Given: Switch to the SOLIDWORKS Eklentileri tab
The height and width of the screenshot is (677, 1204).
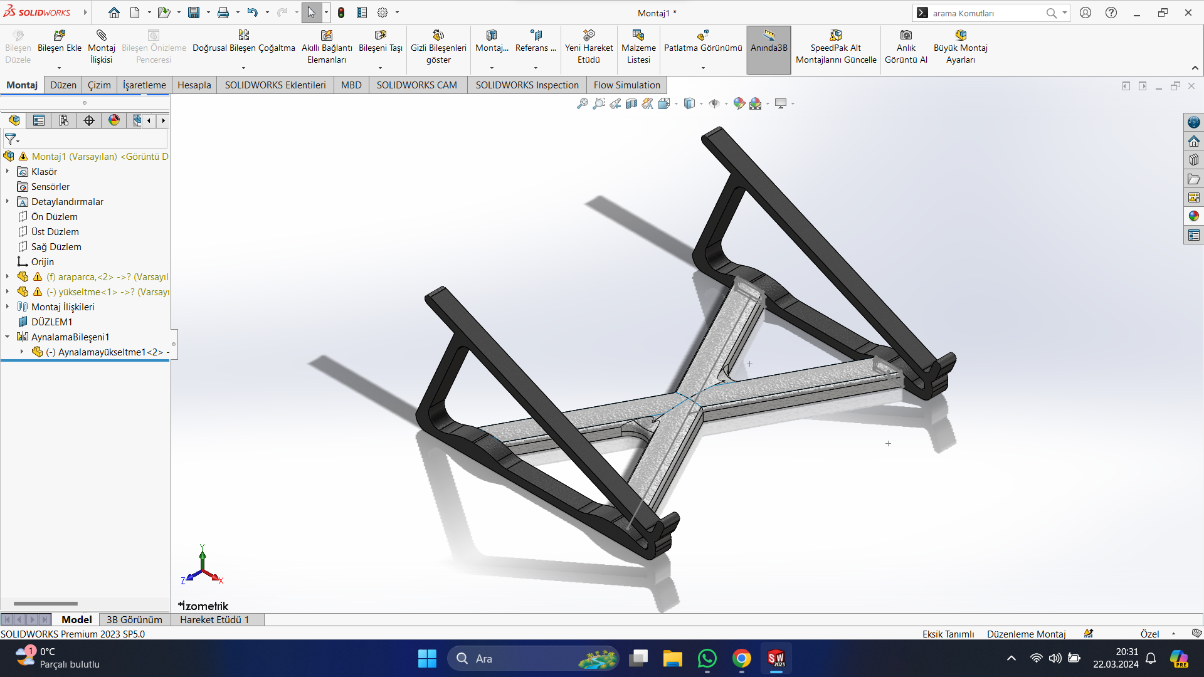Looking at the screenshot, I should click(x=275, y=85).
